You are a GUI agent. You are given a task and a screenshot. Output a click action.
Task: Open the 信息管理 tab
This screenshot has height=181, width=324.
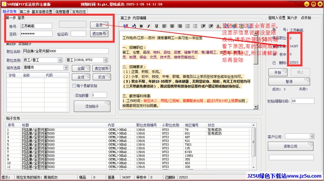[x=62, y=11]
